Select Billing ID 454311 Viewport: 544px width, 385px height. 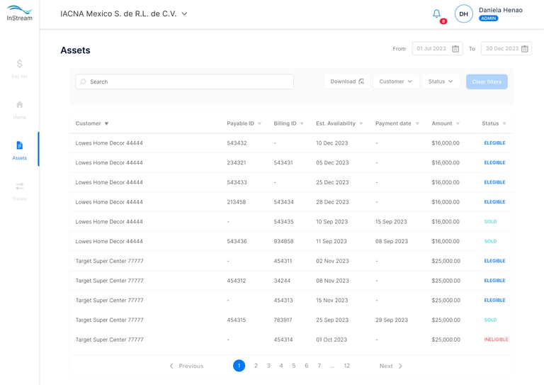(283, 261)
